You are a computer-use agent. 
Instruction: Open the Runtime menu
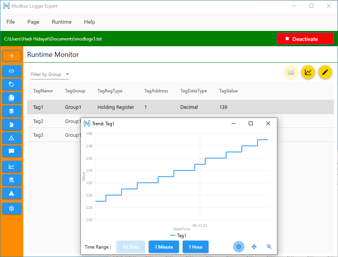(x=61, y=22)
